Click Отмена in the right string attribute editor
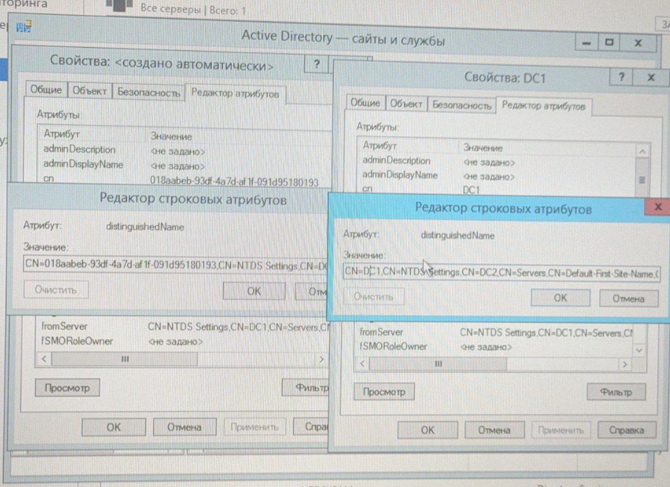The image size is (670, 487). click(629, 298)
